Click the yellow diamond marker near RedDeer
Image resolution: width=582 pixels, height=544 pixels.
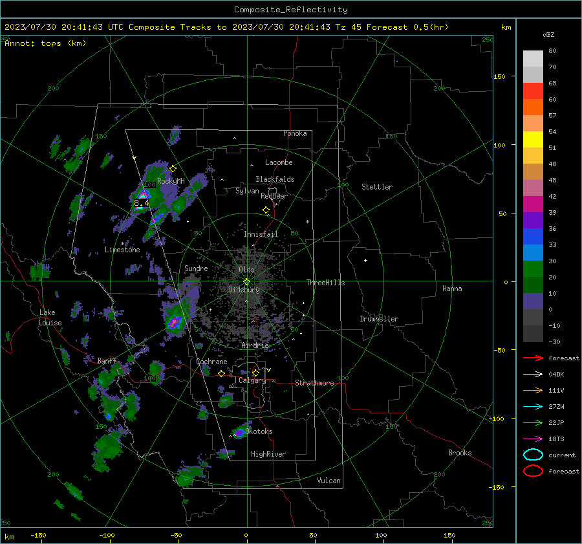[x=266, y=210]
